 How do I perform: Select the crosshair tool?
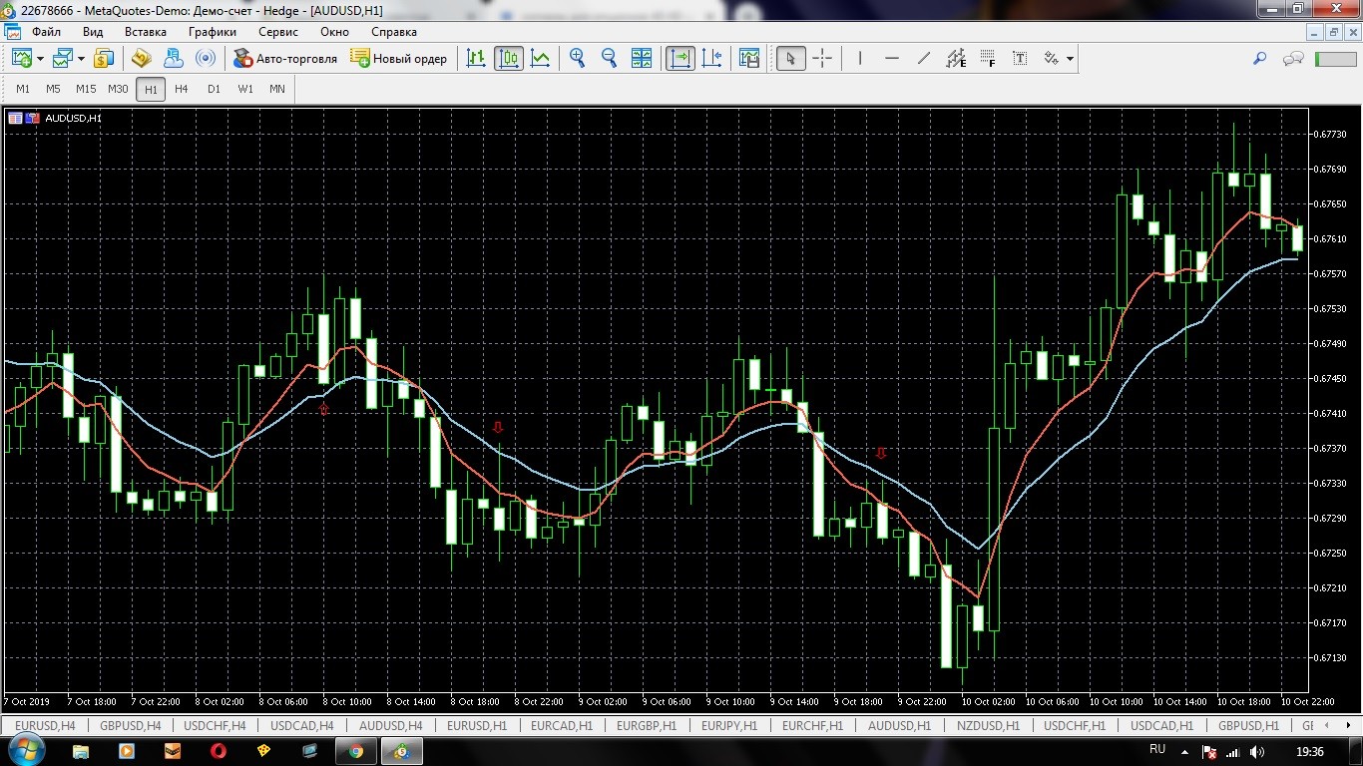tap(822, 59)
